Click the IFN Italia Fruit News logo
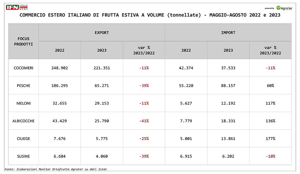 pos(17,7)
